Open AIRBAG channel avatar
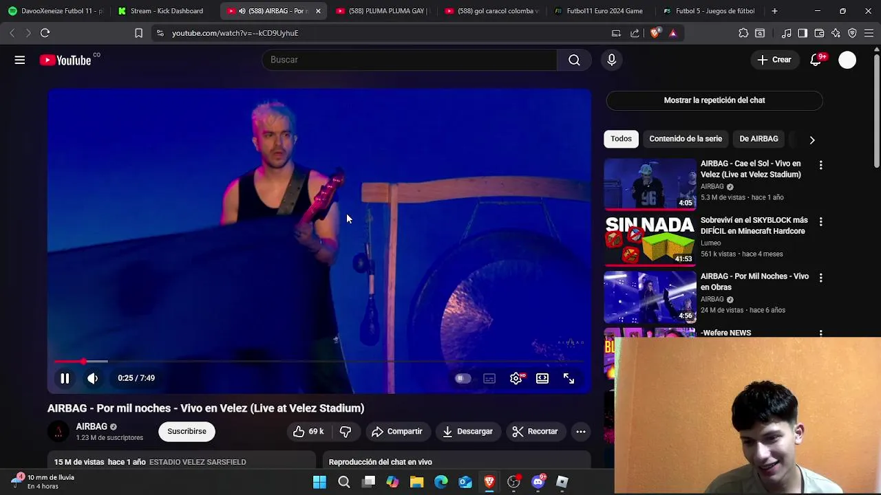Viewport: 881px width, 495px height. pos(59,432)
